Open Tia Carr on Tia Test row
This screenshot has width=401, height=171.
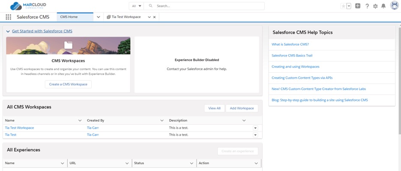93,135
